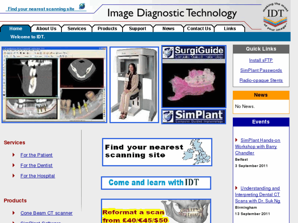This screenshot has width=298, height=223.
Task: Open the News tab
Action: [x=168, y=29]
